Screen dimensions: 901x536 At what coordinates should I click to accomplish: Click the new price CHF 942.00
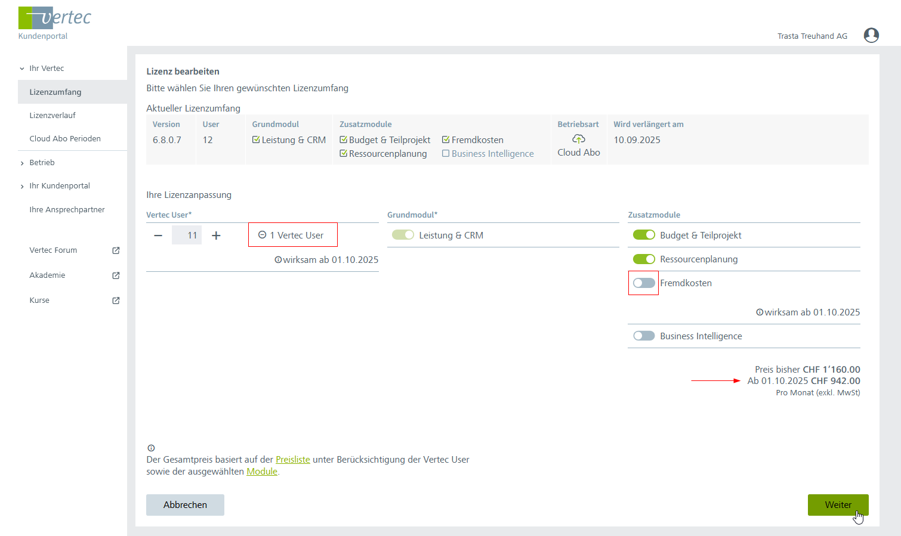[x=835, y=381]
